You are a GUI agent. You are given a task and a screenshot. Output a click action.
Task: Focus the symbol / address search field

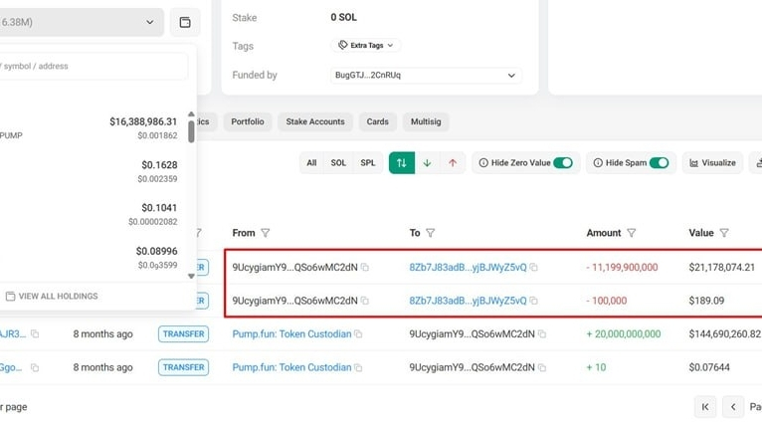pos(94,66)
